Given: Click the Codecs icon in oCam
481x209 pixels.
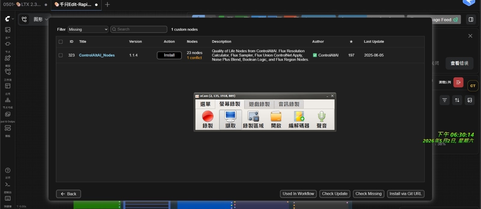Looking at the screenshot, I should 299,119.
